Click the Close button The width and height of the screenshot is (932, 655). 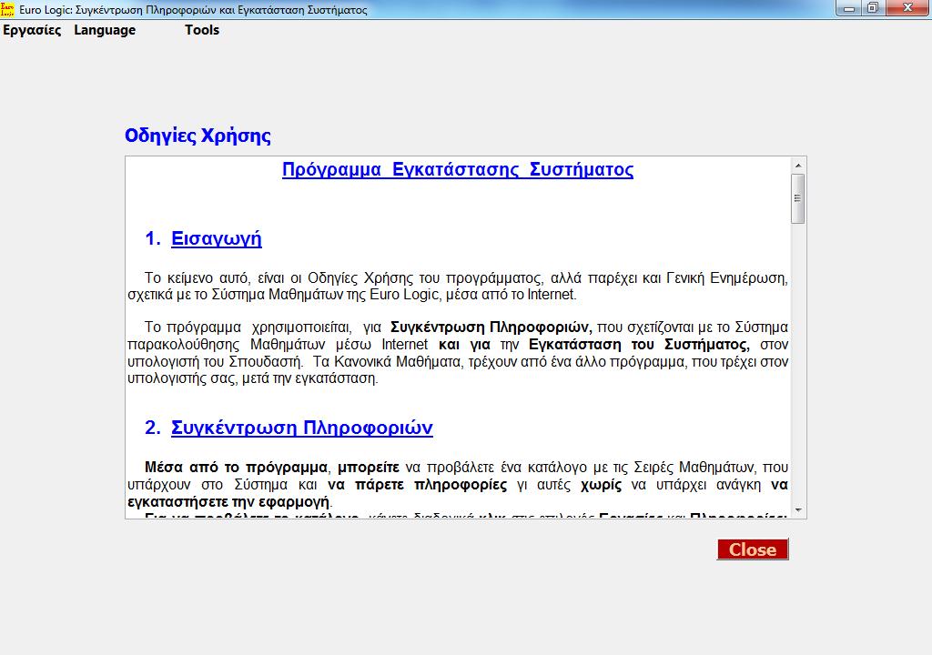pyautogui.click(x=752, y=549)
